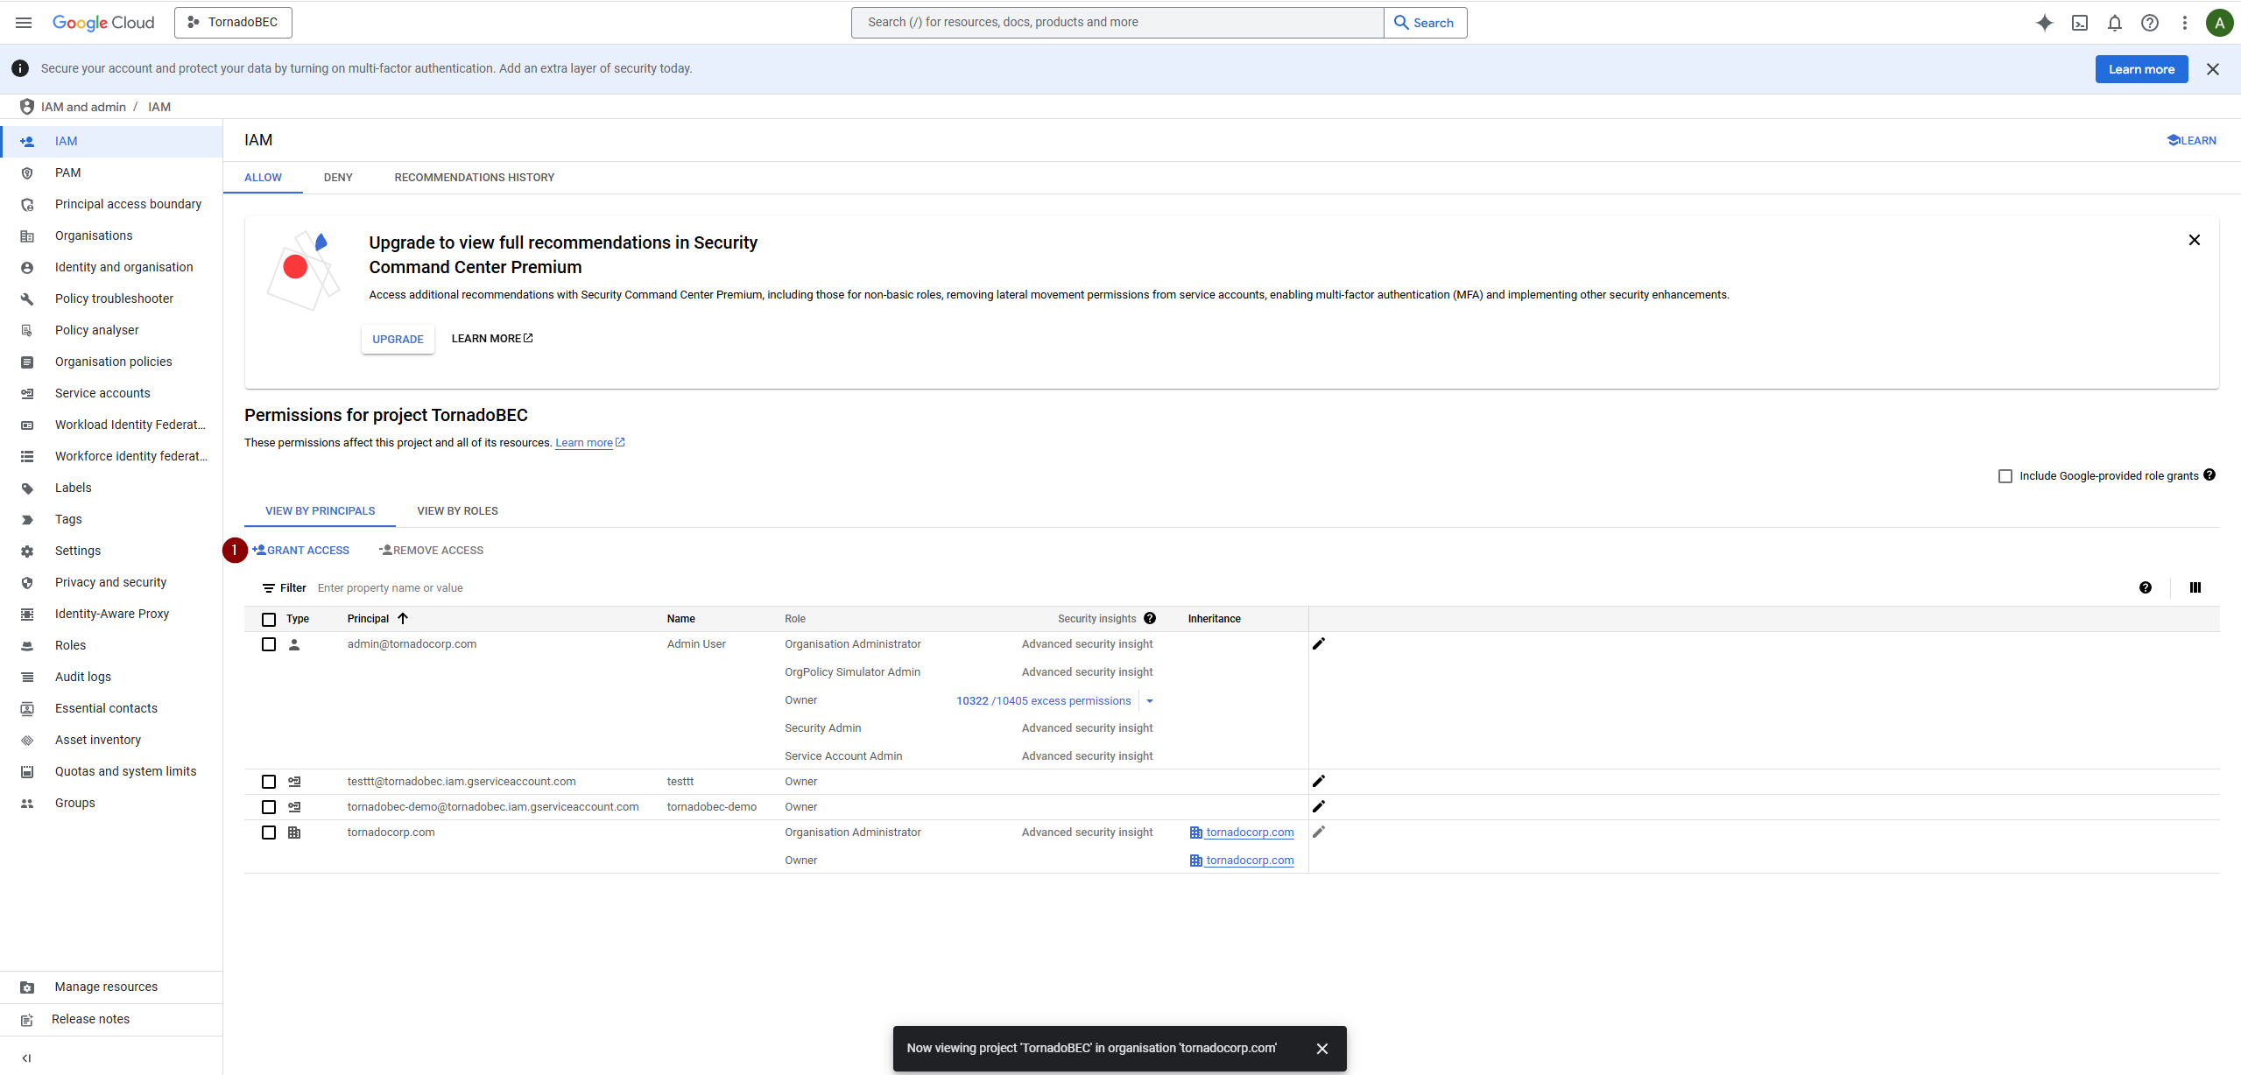2241x1075 pixels.
Task: Click the GRANT ACCESS button
Action: click(x=300, y=551)
